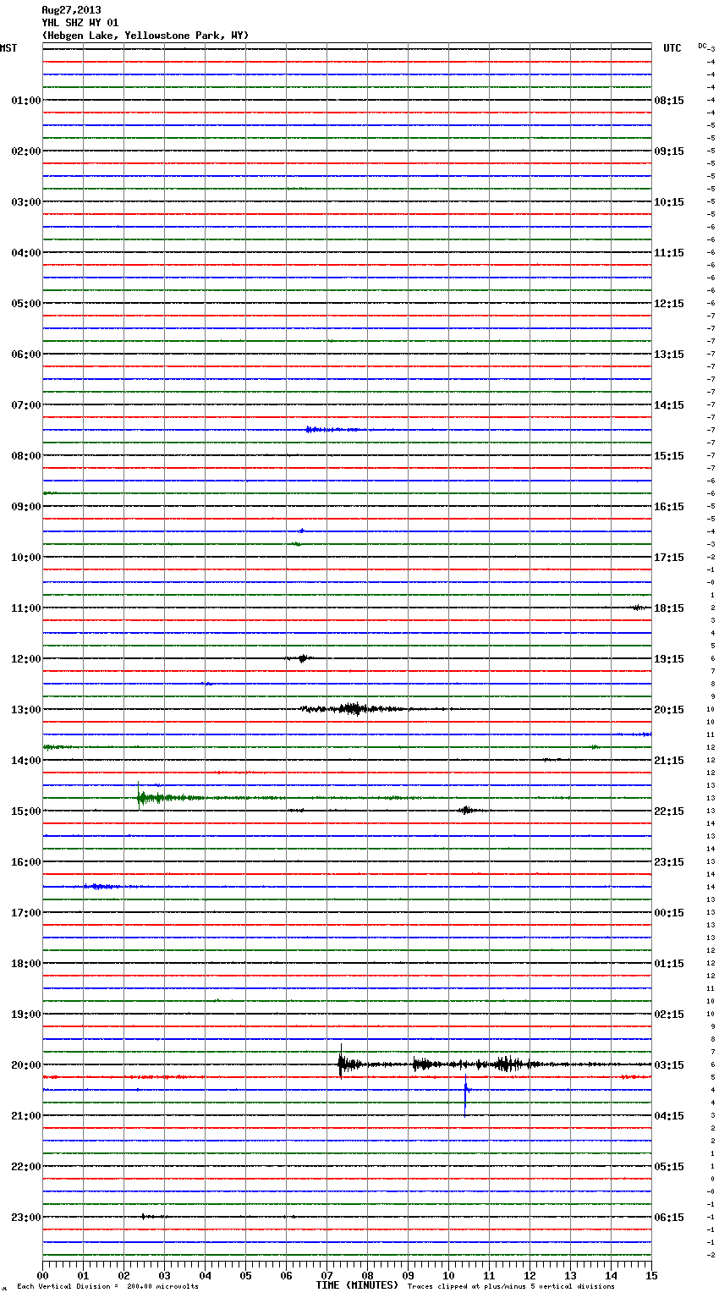719x1298 pixels.
Task: Select the 06:00 MST hour label
Action: [x=25, y=354]
